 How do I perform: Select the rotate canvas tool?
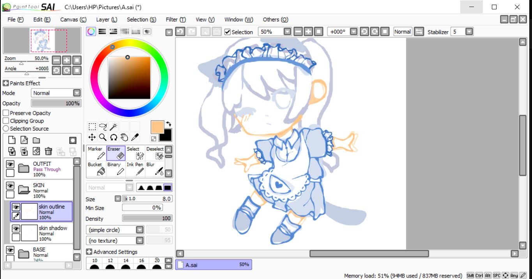113,137
